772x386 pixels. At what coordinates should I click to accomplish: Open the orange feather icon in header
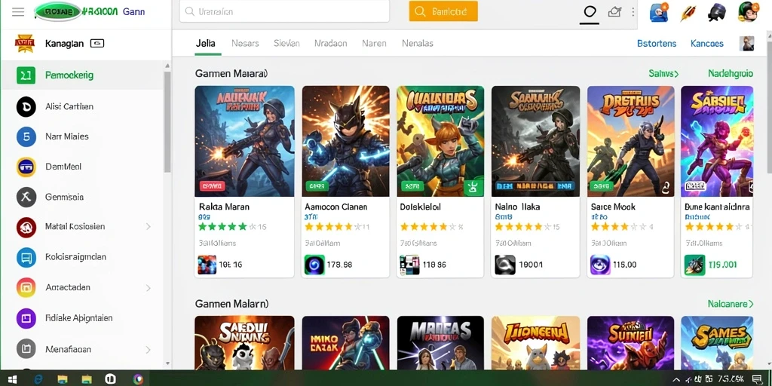tap(688, 12)
